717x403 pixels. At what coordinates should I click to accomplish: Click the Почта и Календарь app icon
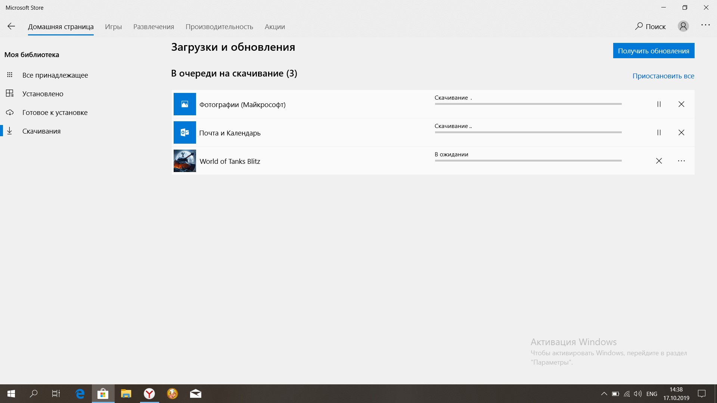pos(185,132)
